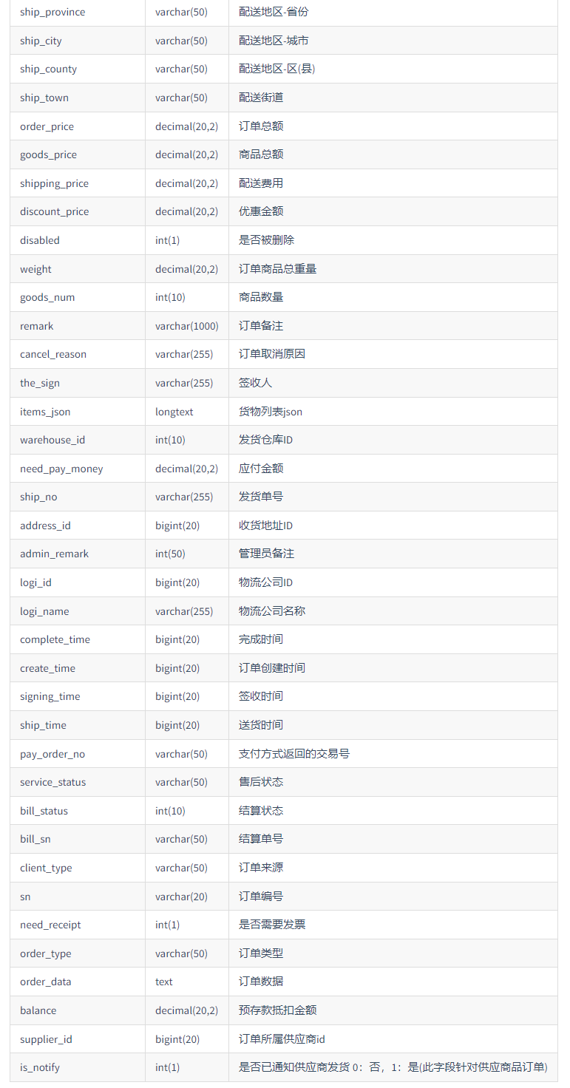This screenshot has width=570, height=1088.
Task: Click the 订单备注 description for remark
Action: [261, 326]
